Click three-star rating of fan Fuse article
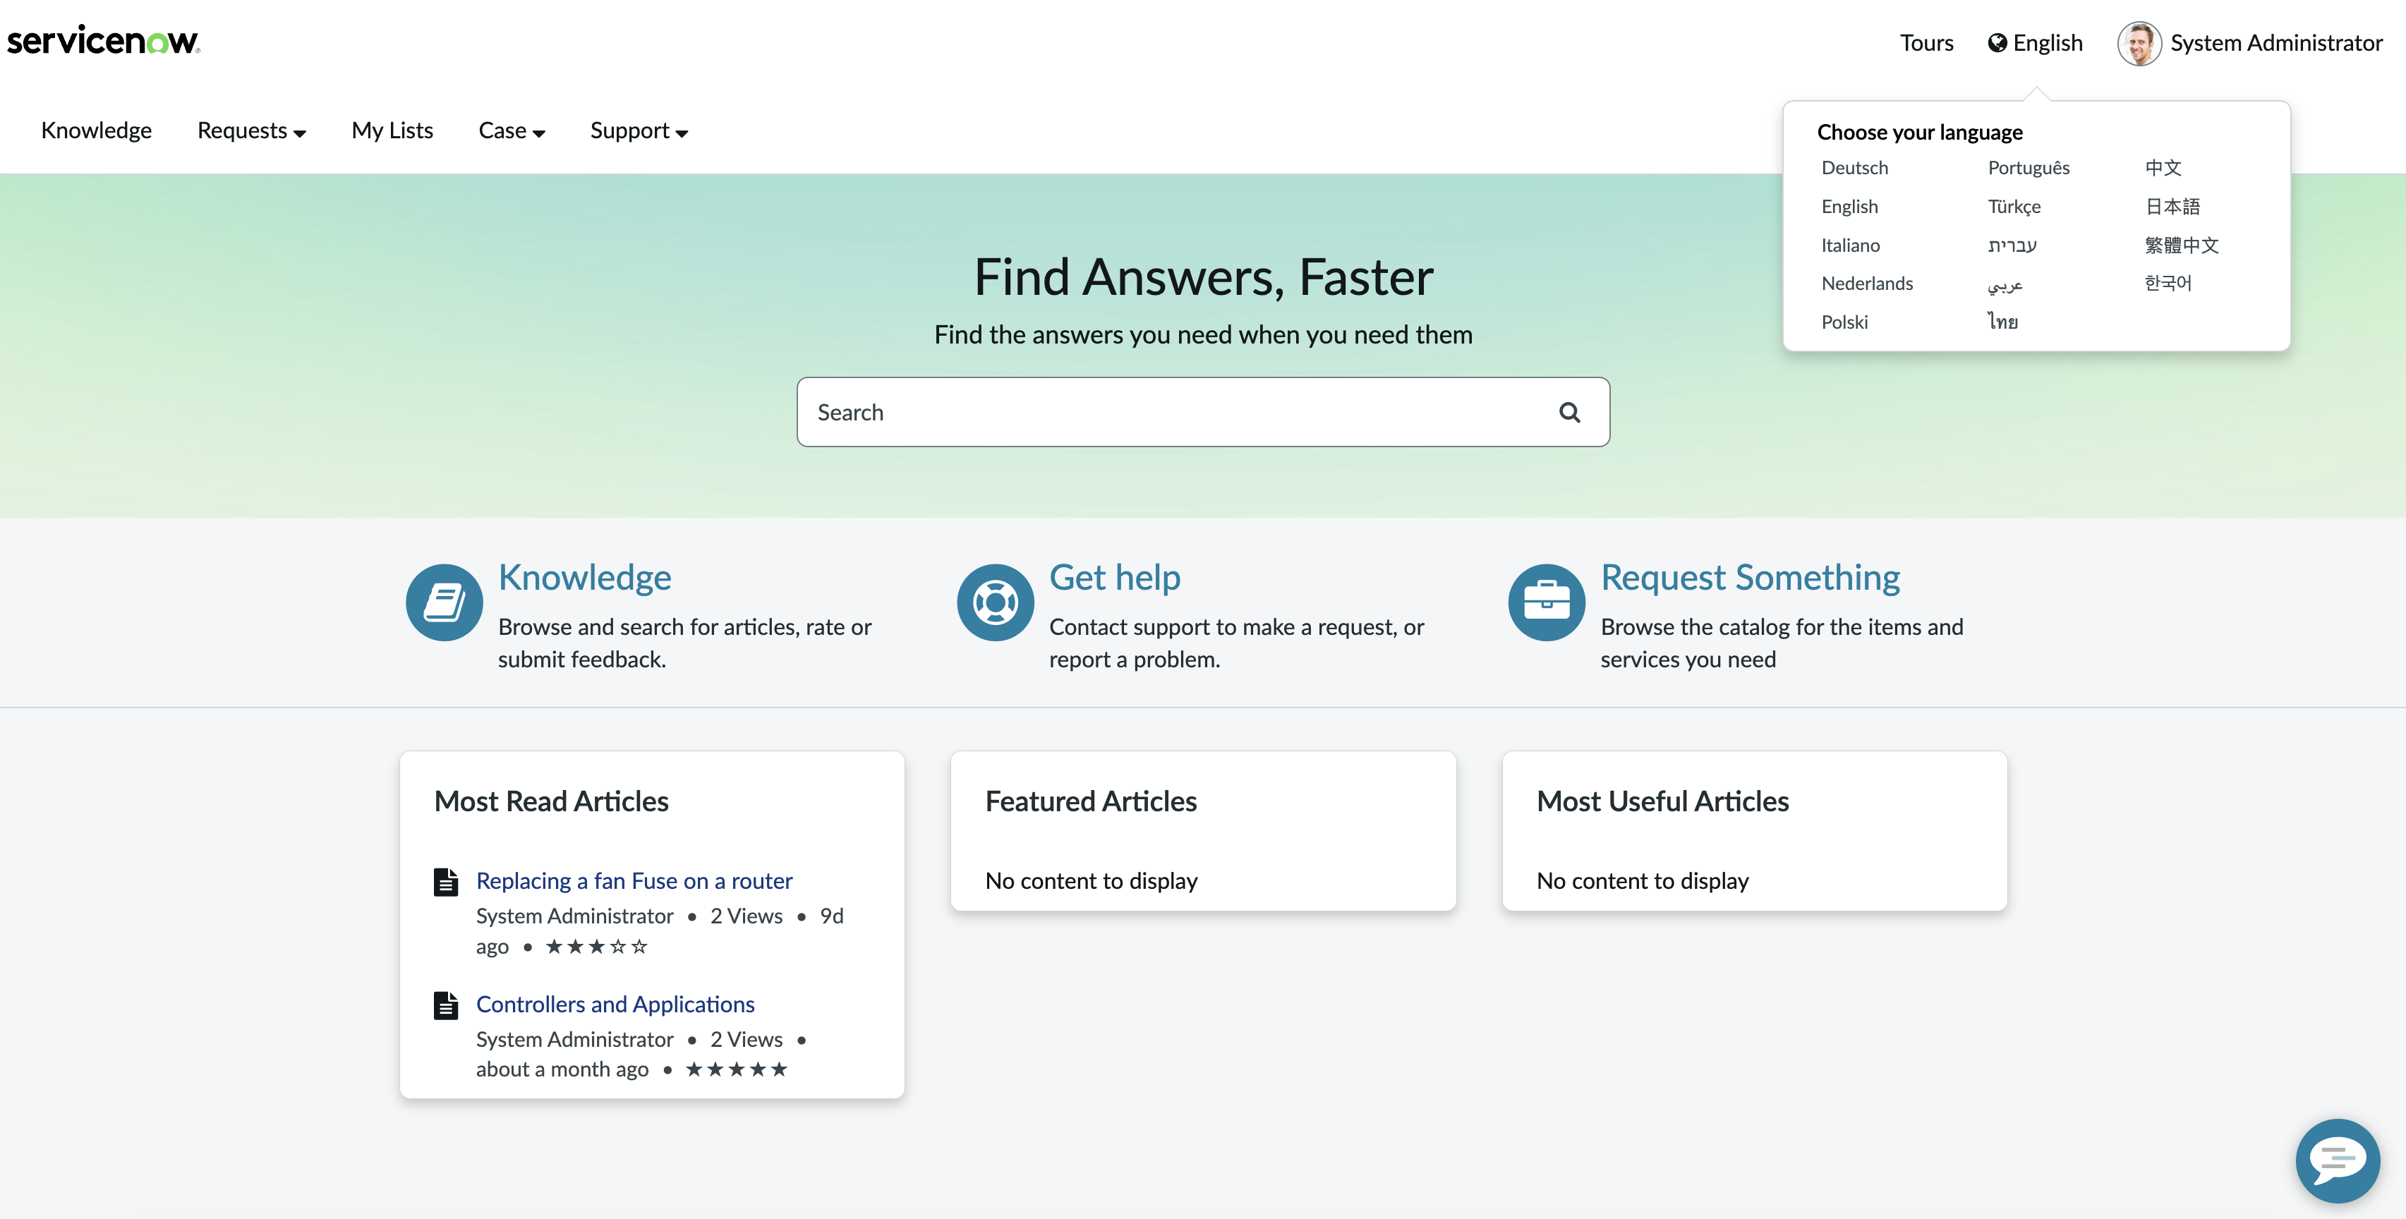Image resolution: width=2406 pixels, height=1219 pixels. 596,946
